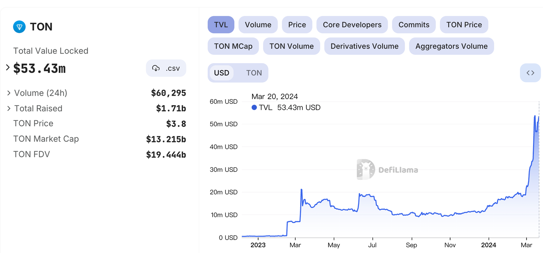
Task: Click the TON logo icon
Action: [x=19, y=27]
